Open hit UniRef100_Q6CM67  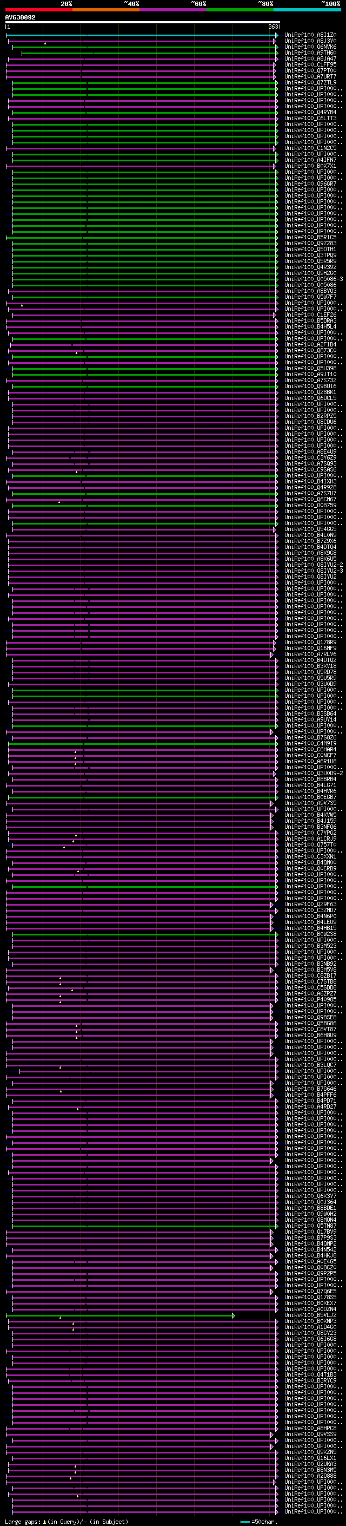310,500
